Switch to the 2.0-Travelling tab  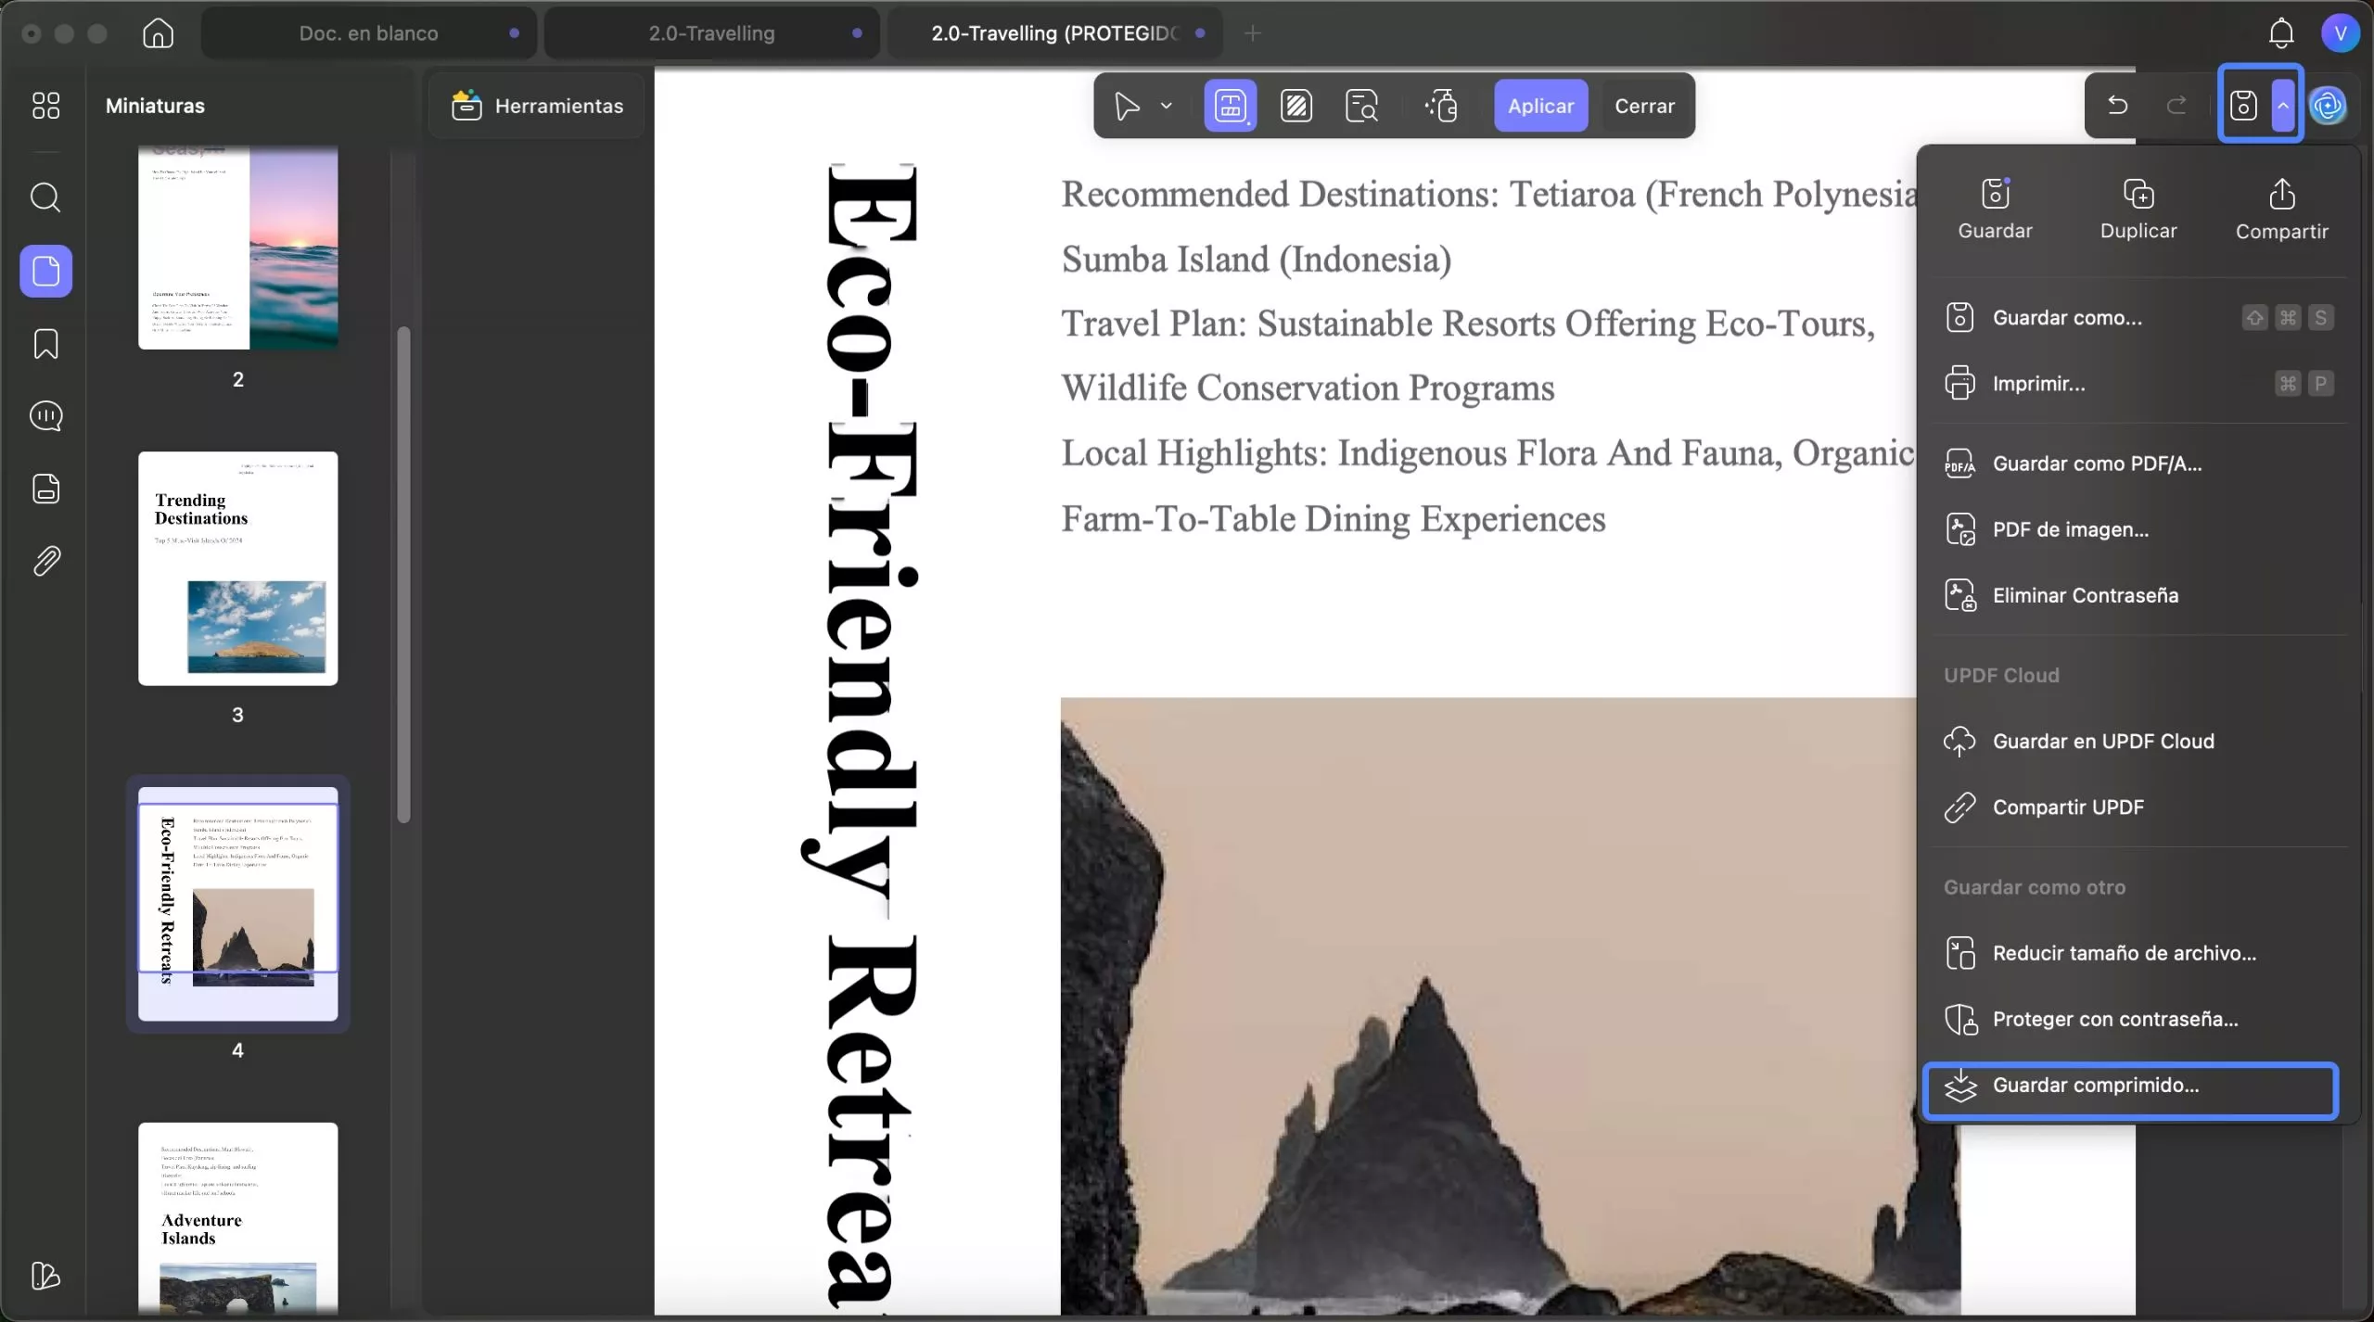(711, 33)
